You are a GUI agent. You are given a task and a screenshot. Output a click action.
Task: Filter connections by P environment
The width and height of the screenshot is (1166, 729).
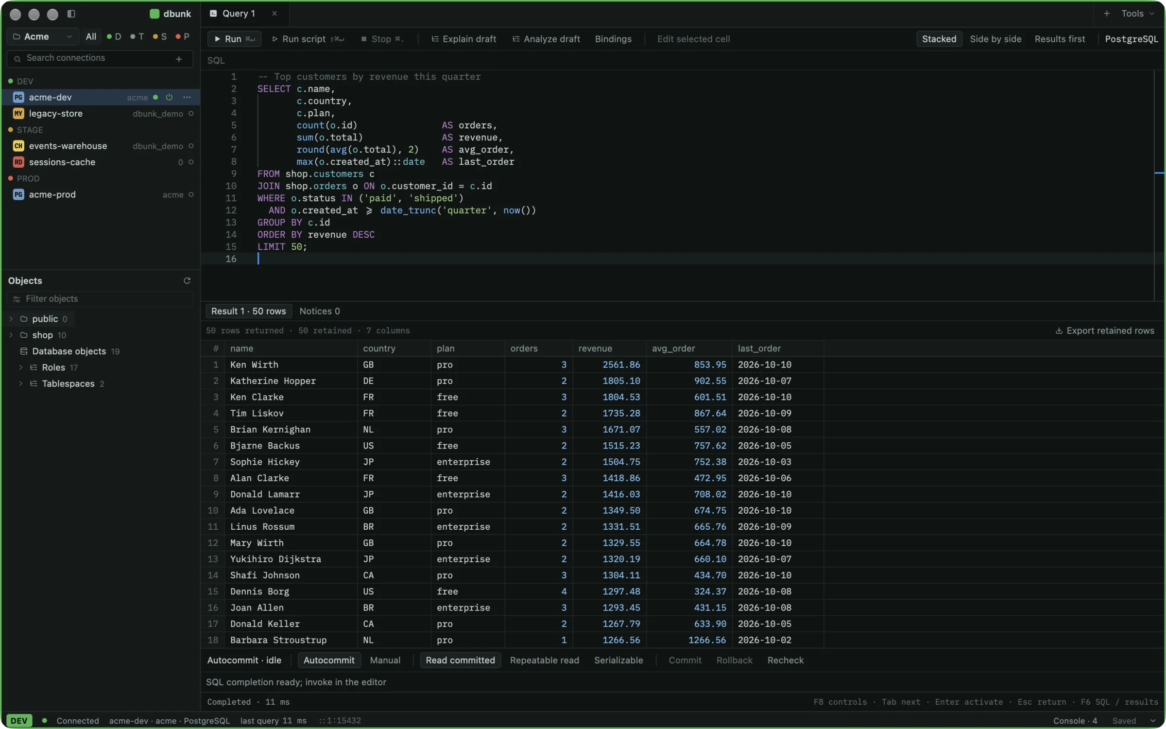click(x=183, y=36)
